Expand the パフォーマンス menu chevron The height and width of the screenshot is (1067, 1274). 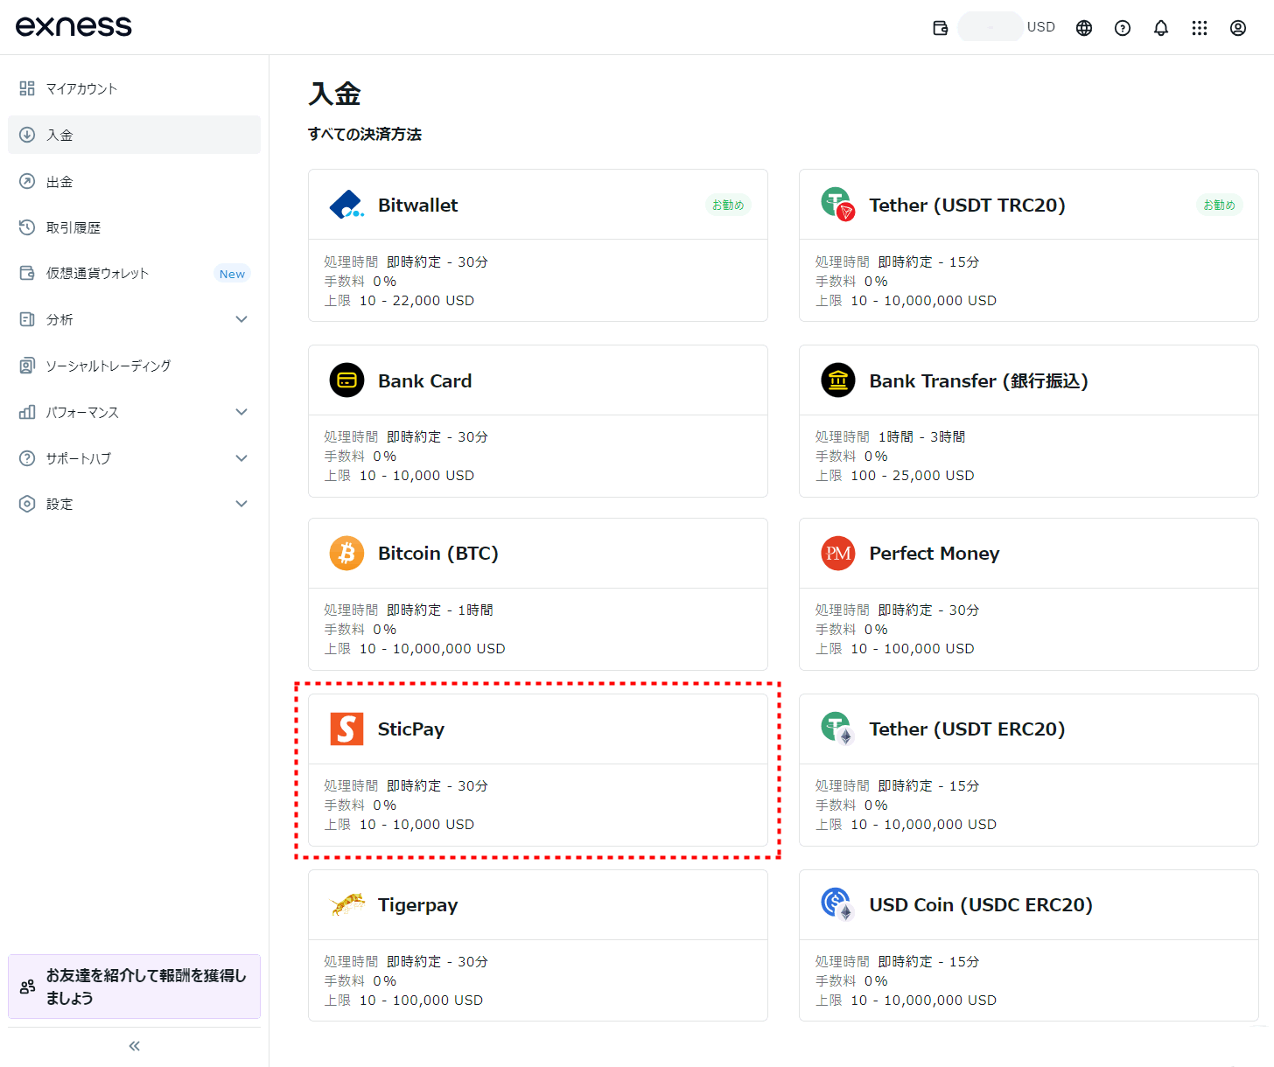point(241,412)
